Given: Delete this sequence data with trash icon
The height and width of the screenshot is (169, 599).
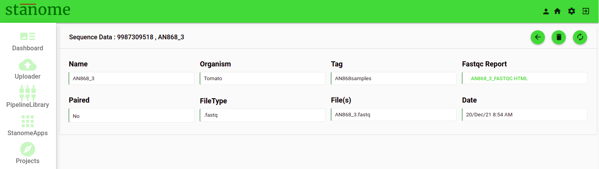Looking at the screenshot, I should point(559,37).
